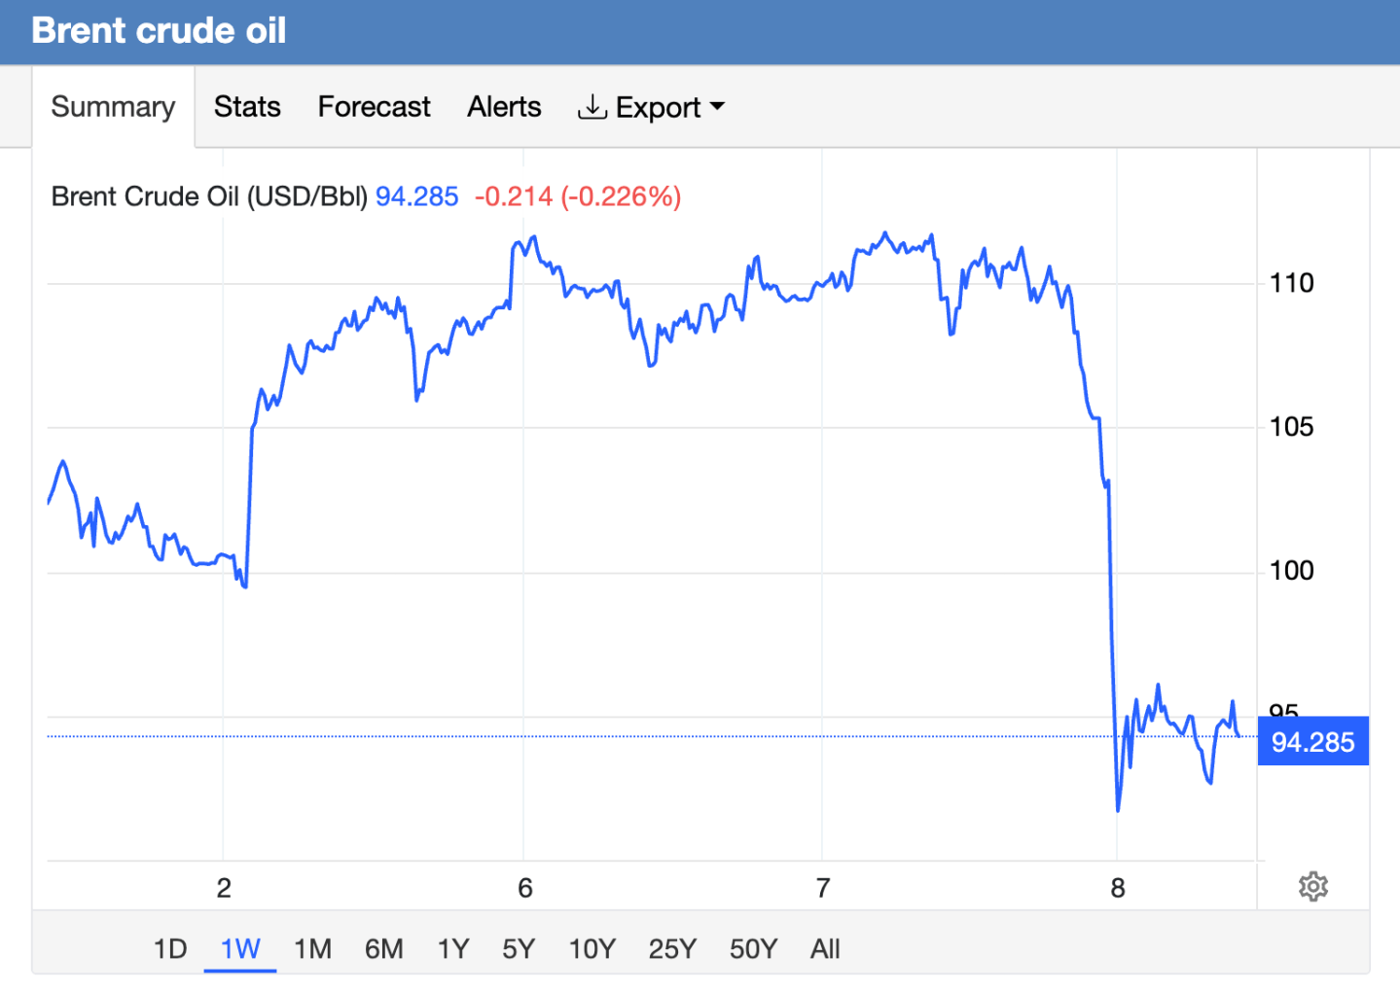
Task: Select the 5Y time range
Action: pyautogui.click(x=519, y=948)
